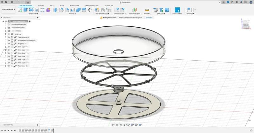Click the Orbit icon in navigation bar
The height and width of the screenshot is (133, 254).
113,125
